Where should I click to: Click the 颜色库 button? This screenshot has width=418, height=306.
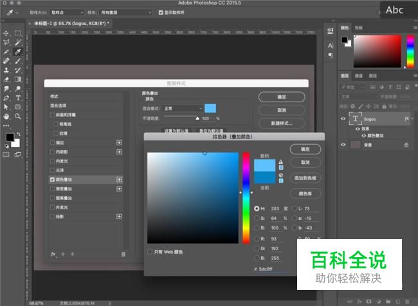pyautogui.click(x=305, y=194)
